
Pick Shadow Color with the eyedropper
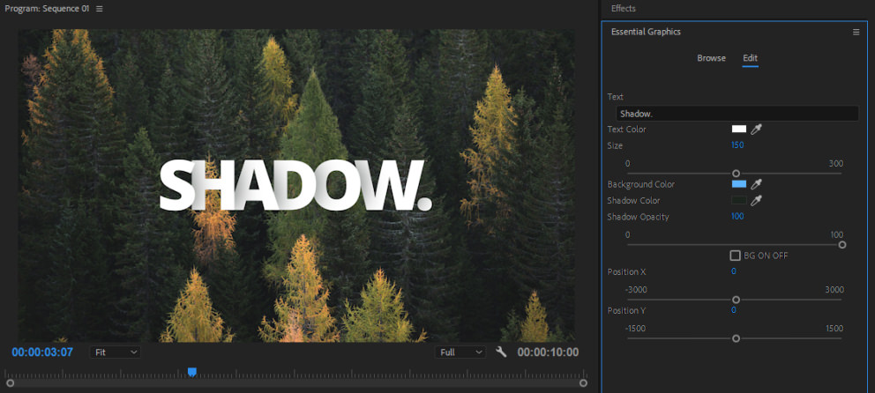756,200
